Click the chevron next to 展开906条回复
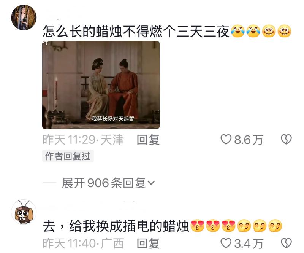304x253 pixels. point(151,183)
